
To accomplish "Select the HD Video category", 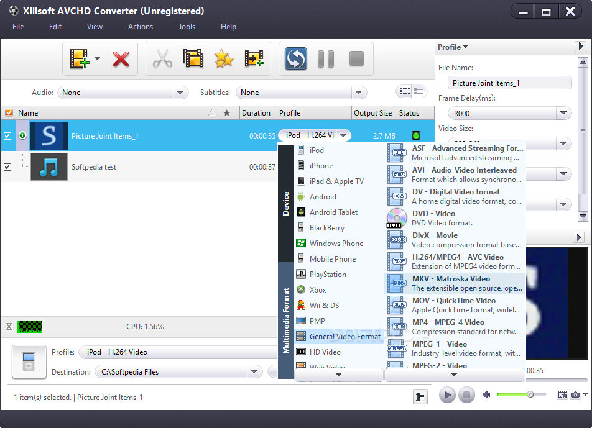I will coord(339,352).
